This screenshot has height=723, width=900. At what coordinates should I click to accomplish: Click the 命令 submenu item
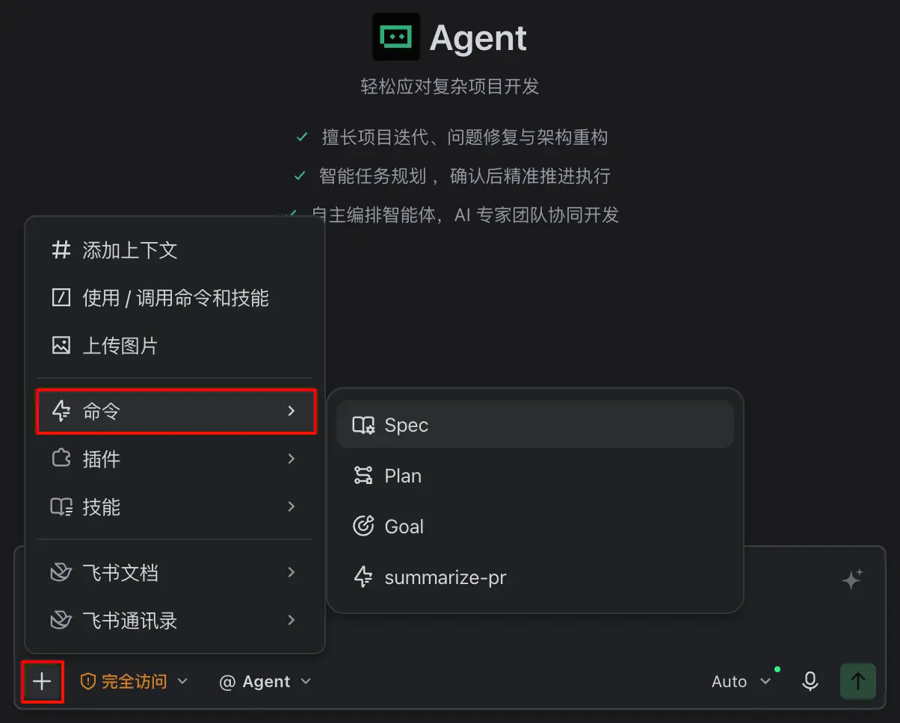pos(176,411)
